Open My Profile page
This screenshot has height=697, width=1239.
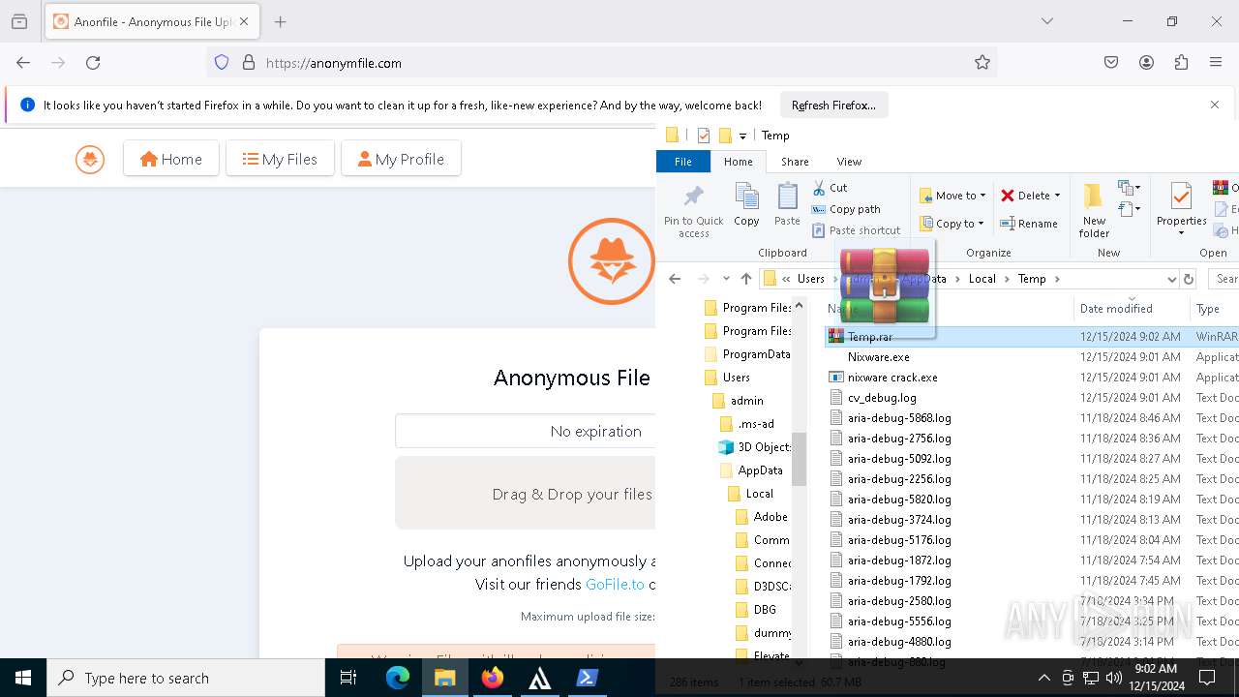(x=401, y=159)
